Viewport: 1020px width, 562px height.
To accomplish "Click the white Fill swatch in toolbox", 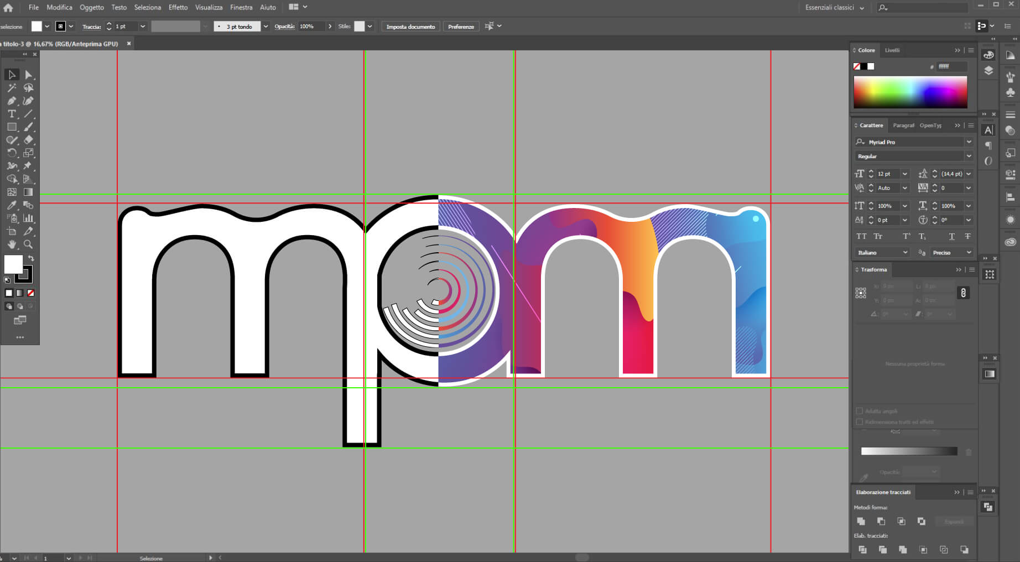I will click(13, 264).
